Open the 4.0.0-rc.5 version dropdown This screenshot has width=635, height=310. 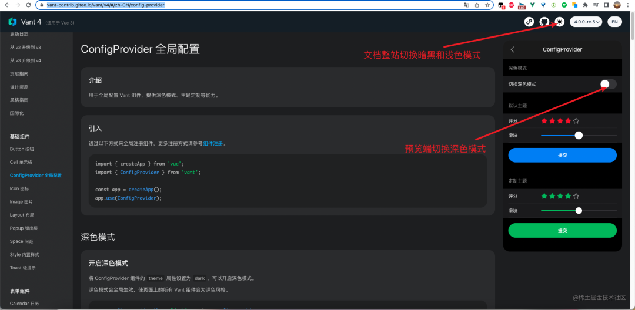586,22
